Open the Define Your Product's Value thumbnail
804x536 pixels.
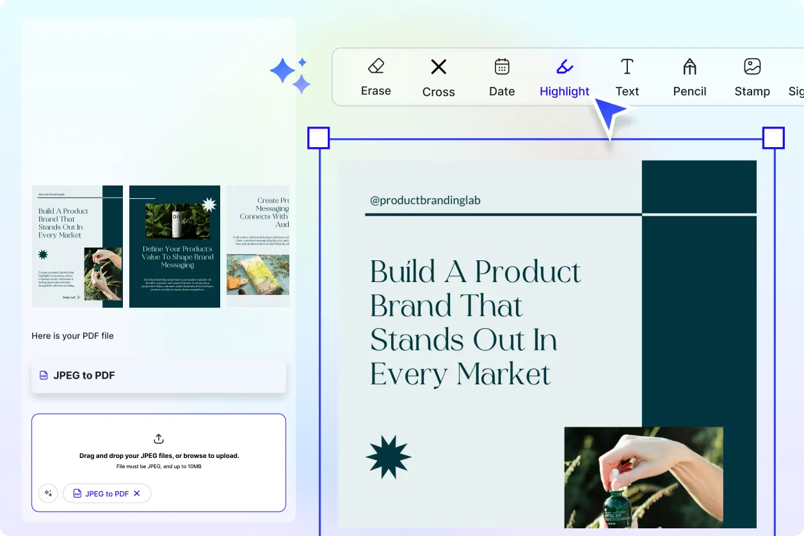tap(174, 246)
